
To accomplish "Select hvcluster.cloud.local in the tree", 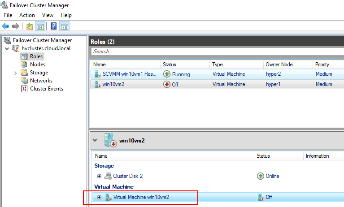I will click(46, 48).
